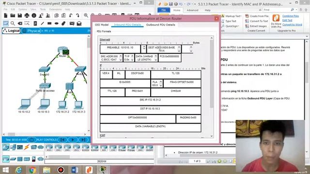
Task: Click the DEST ADDR field stepper arrows
Action: [179, 49]
